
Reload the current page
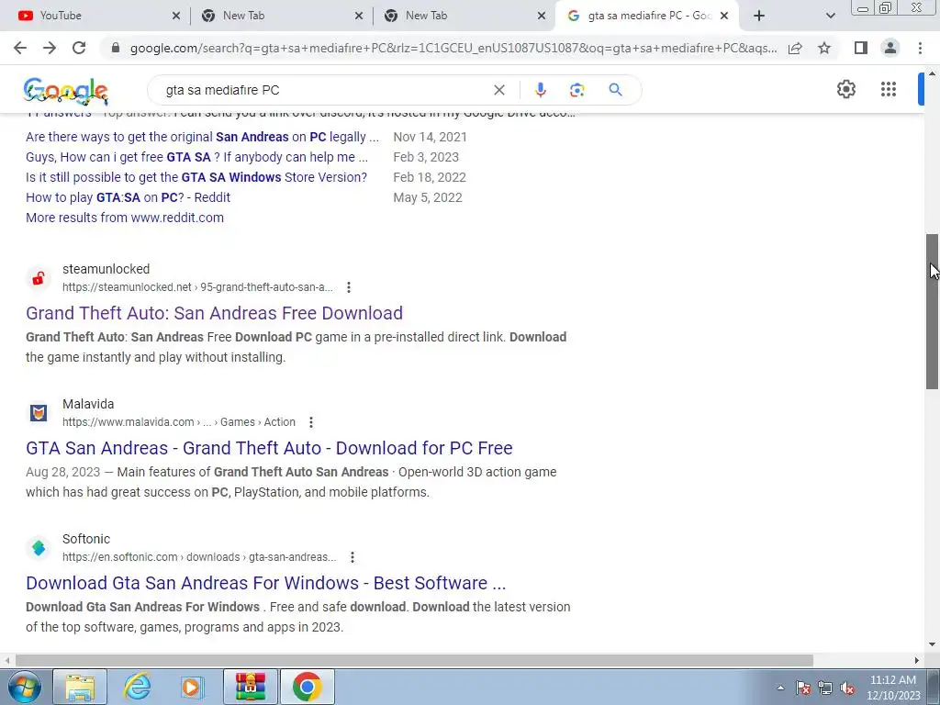(79, 48)
